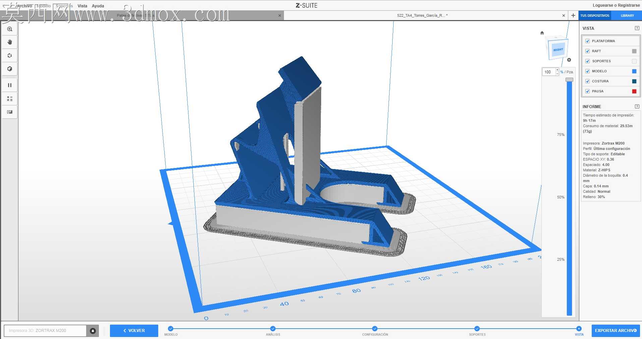Open TUS DISPOSITIVOS tab
This screenshot has height=339, width=642.
[595, 15]
